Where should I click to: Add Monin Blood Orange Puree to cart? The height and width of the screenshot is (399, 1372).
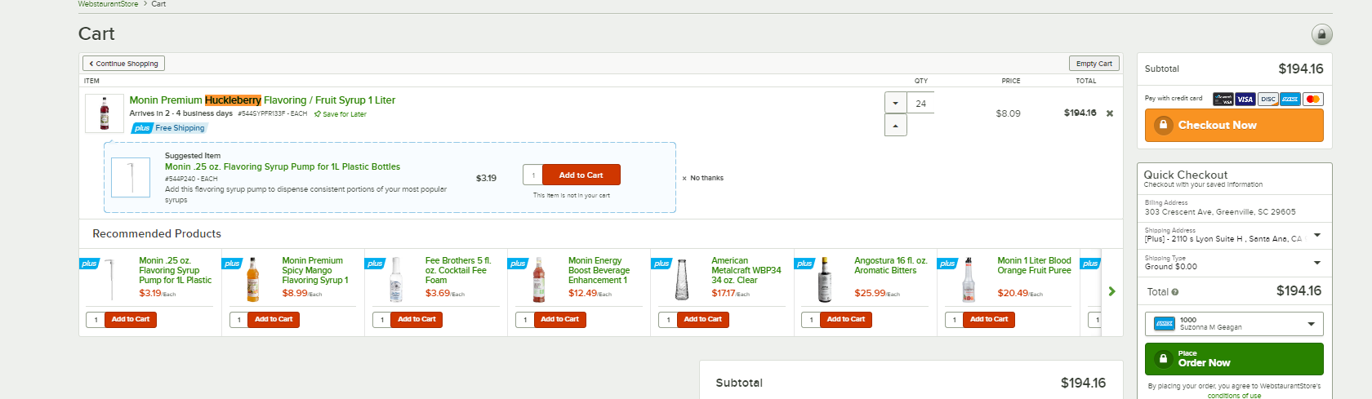(x=989, y=320)
